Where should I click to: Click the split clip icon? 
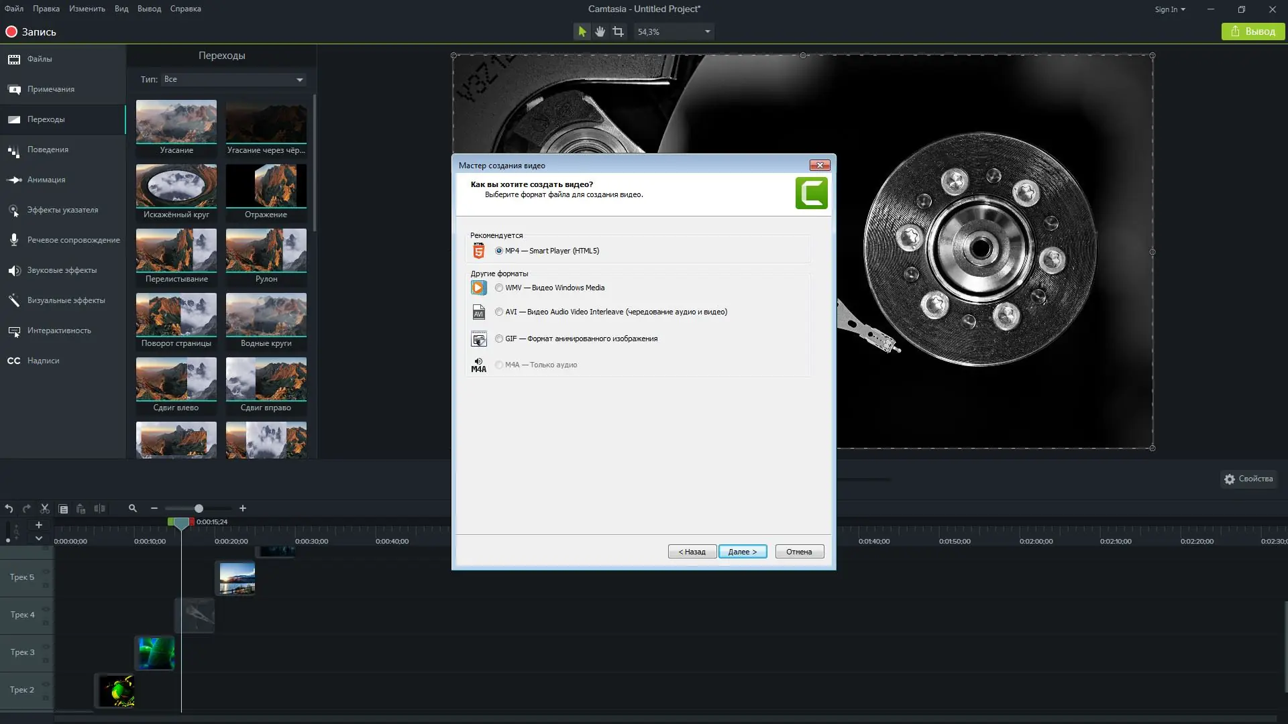[99, 509]
